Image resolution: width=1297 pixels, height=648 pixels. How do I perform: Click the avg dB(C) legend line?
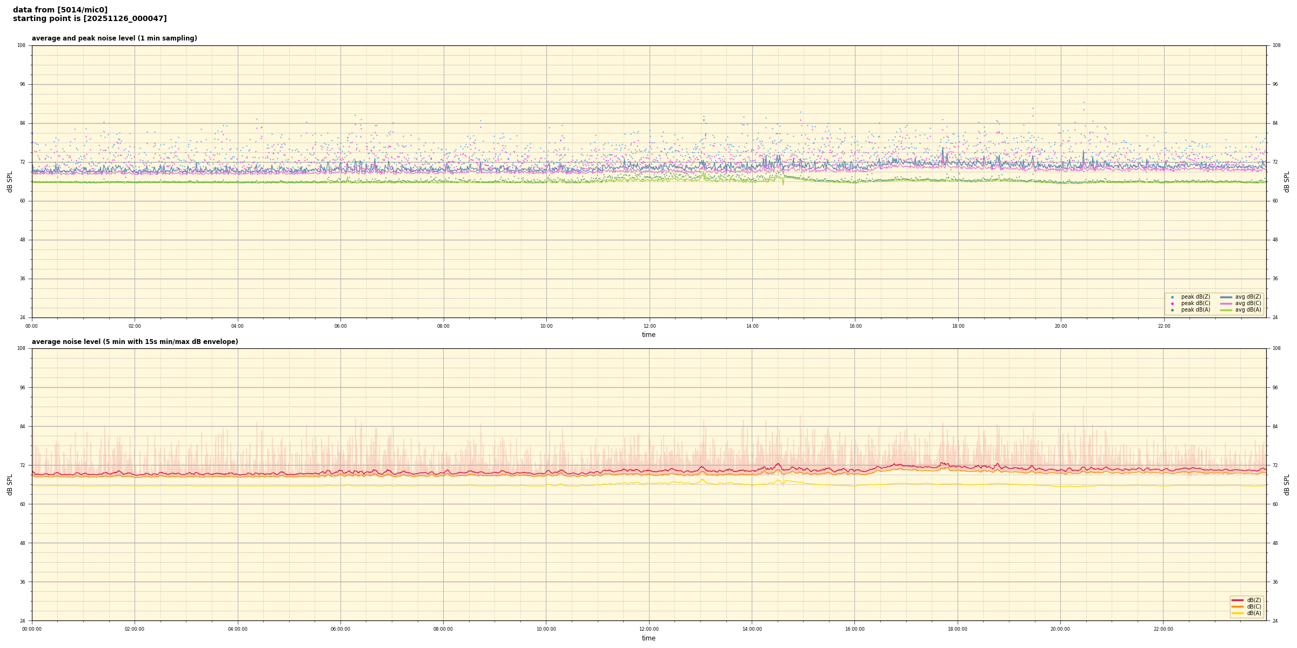point(1226,303)
